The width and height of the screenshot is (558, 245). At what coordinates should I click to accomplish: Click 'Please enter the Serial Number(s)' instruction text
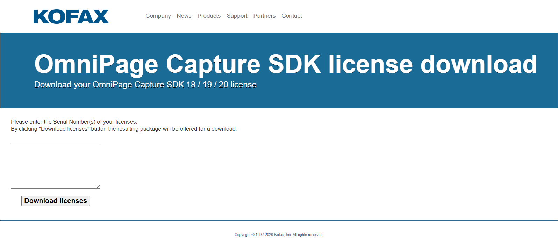(74, 122)
